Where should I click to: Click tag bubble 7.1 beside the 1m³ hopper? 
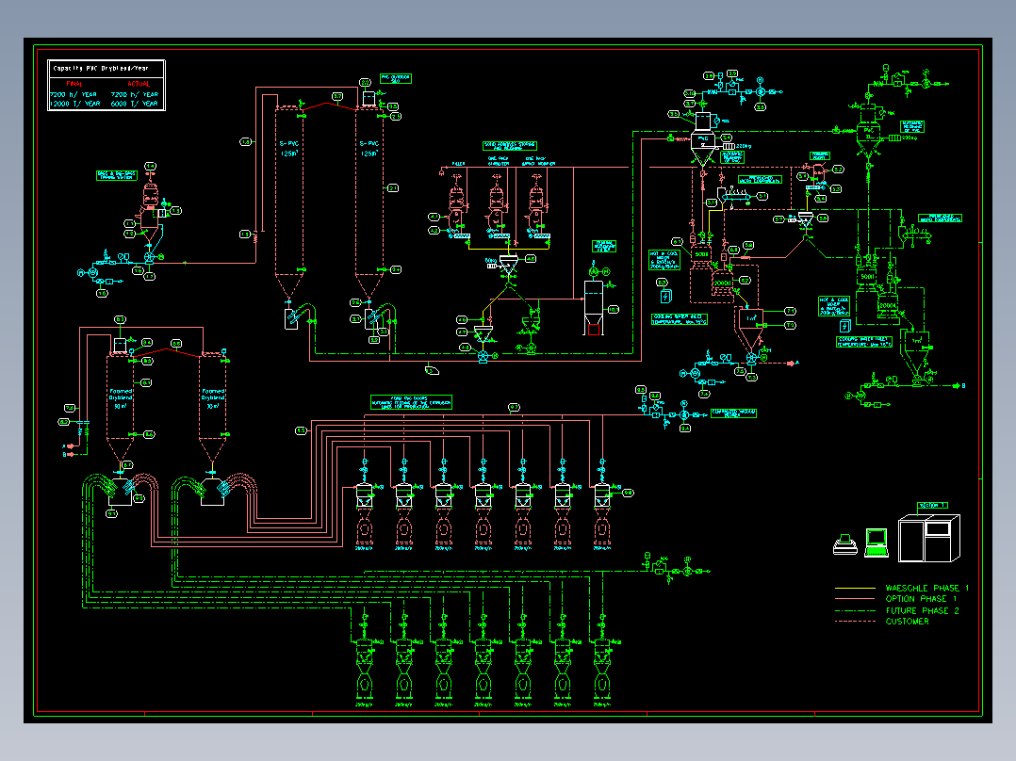click(790, 312)
